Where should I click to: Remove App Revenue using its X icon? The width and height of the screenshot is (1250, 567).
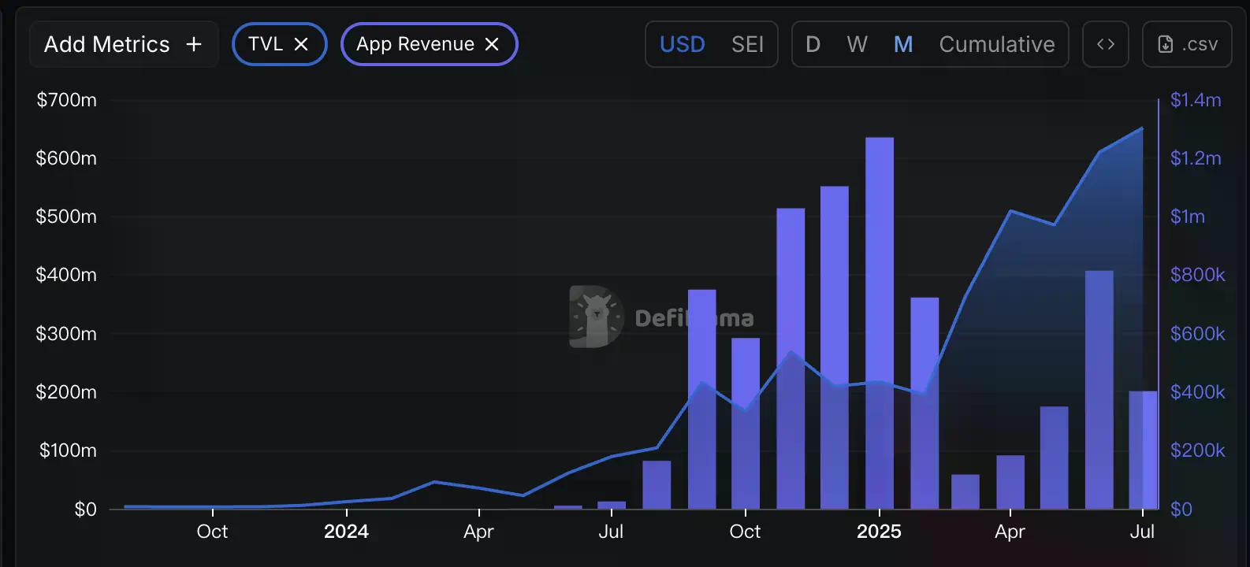(x=492, y=44)
